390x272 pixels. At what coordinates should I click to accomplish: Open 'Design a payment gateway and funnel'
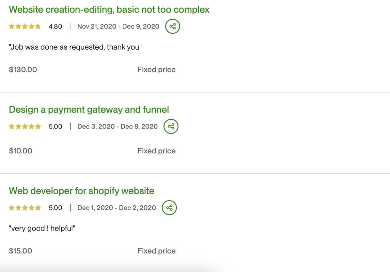pos(89,109)
